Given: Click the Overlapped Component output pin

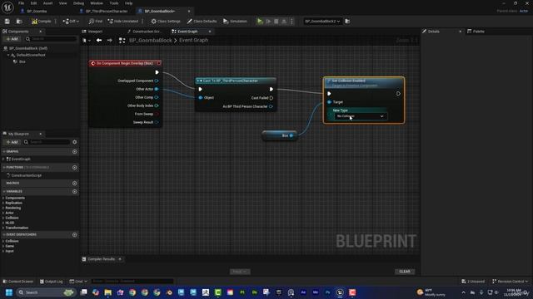Looking at the screenshot, I should click(157, 81).
